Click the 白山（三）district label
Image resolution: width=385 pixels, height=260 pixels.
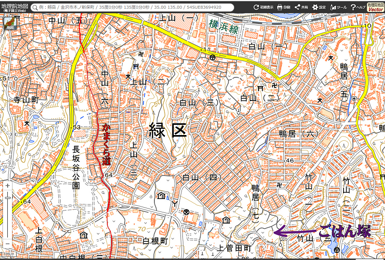pos(199,102)
